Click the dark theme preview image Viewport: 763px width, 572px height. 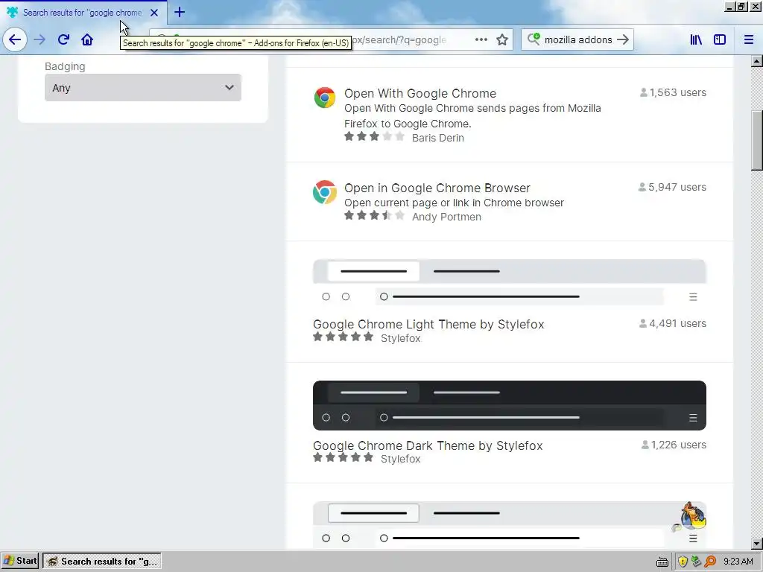click(510, 406)
